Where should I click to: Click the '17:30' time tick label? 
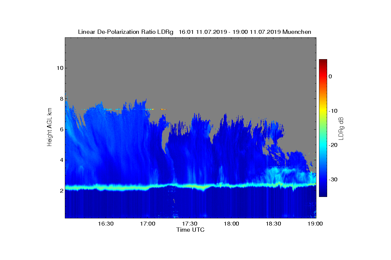click(190, 224)
